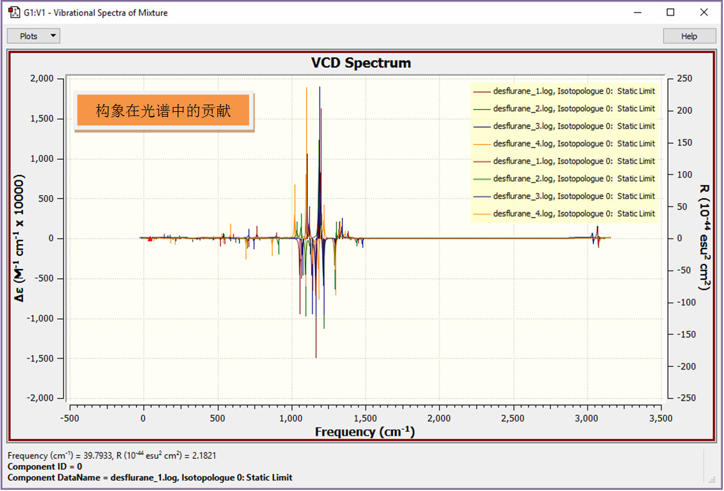
Task: Click the red triangle marker on the frequency axis
Action: coord(150,239)
